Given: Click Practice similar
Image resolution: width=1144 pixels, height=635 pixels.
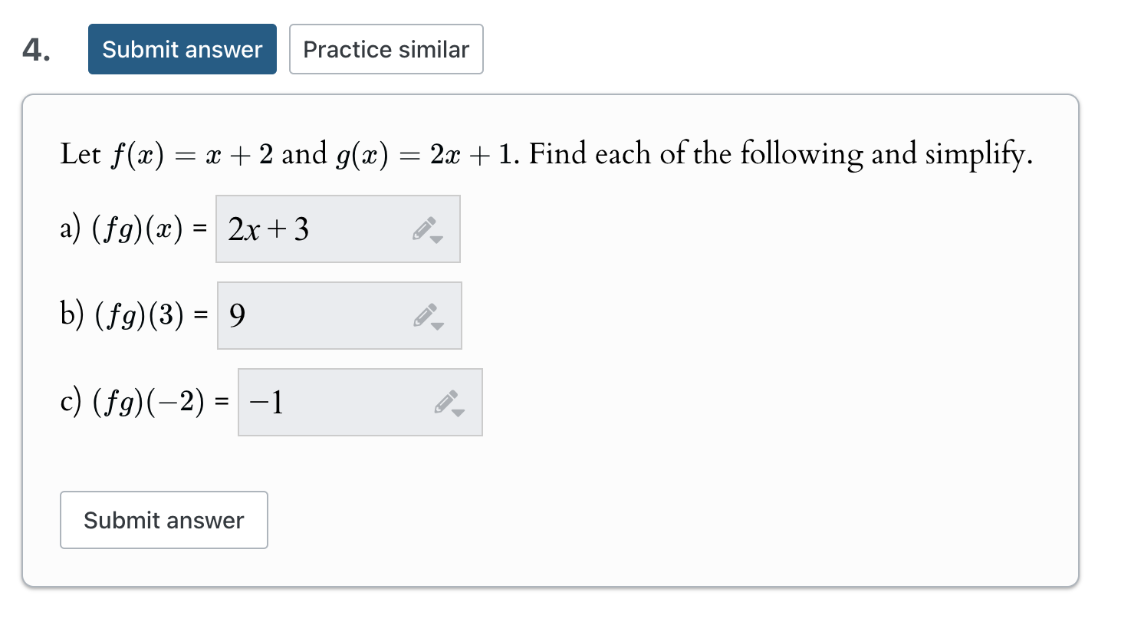Looking at the screenshot, I should tap(386, 49).
